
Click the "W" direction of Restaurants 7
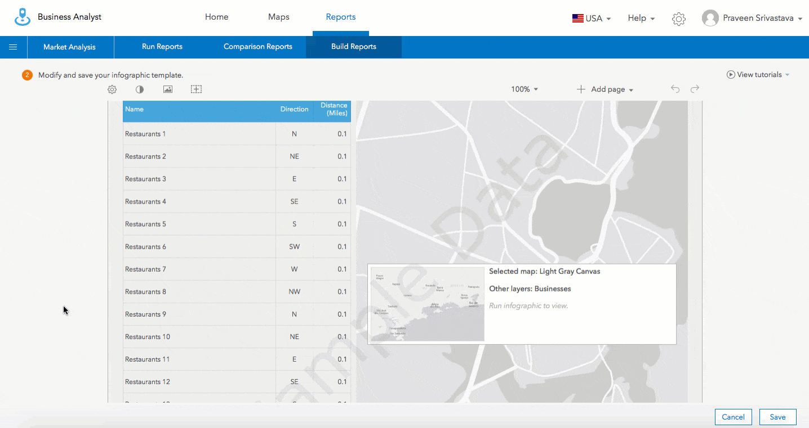(294, 269)
